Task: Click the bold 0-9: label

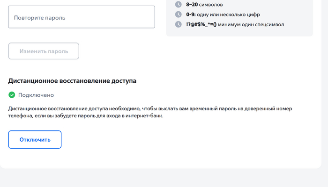Action: point(191,14)
